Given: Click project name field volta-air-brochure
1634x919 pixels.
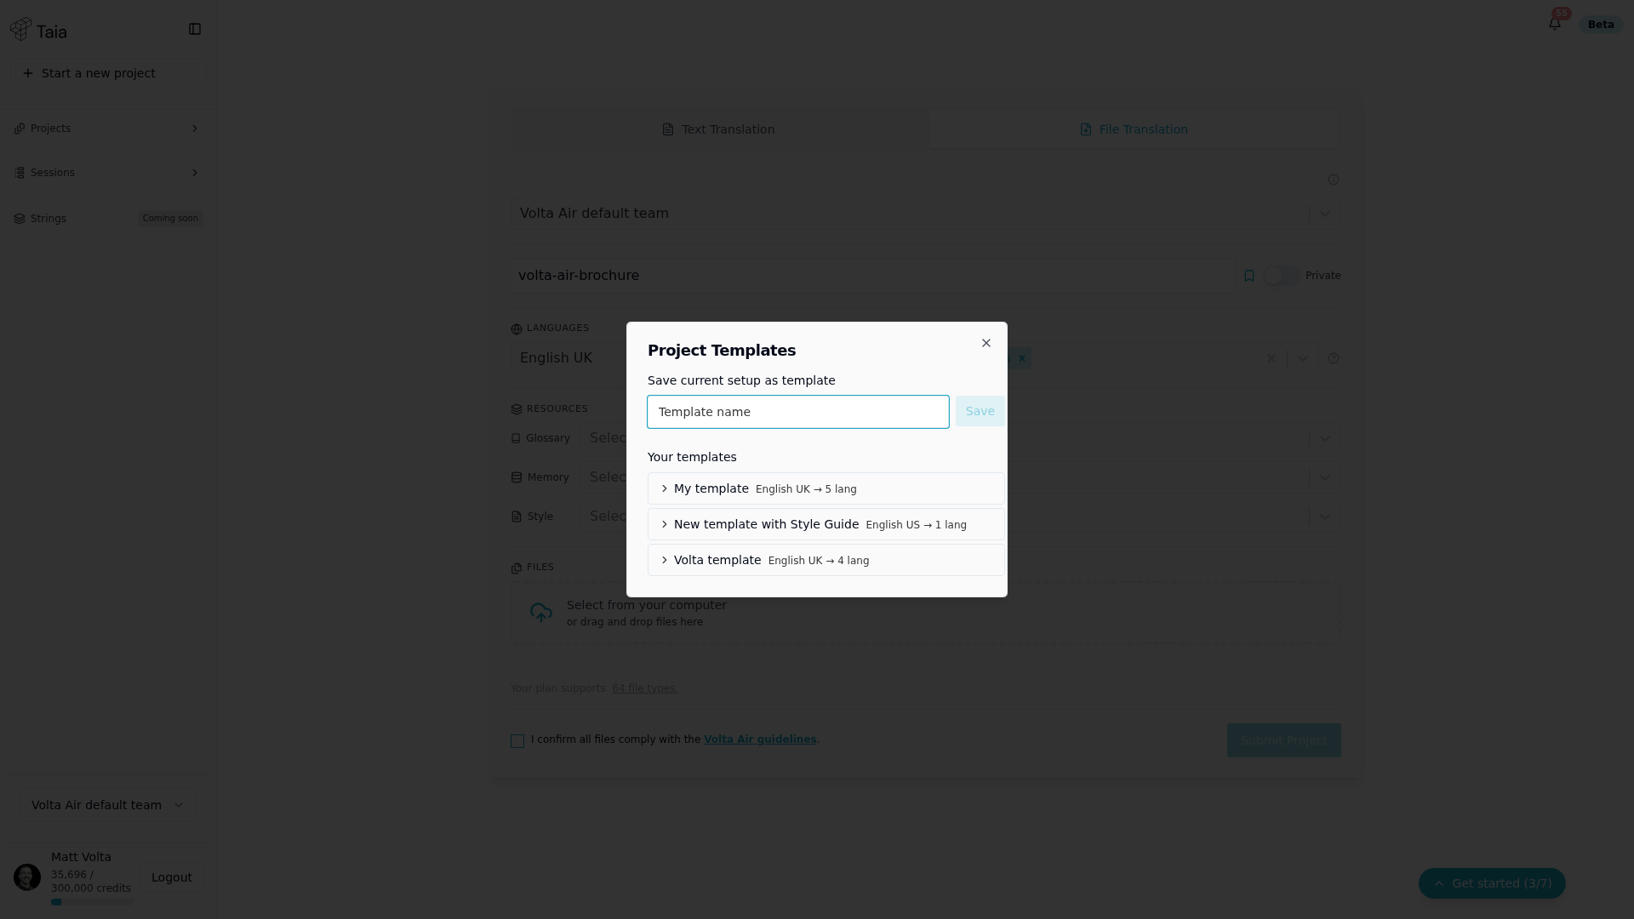Looking at the screenshot, I should pos(872,276).
